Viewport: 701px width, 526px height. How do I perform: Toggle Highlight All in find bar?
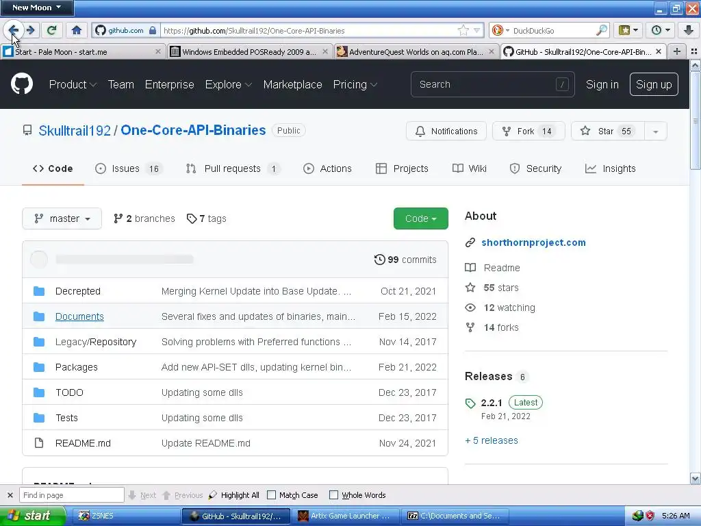(x=234, y=495)
